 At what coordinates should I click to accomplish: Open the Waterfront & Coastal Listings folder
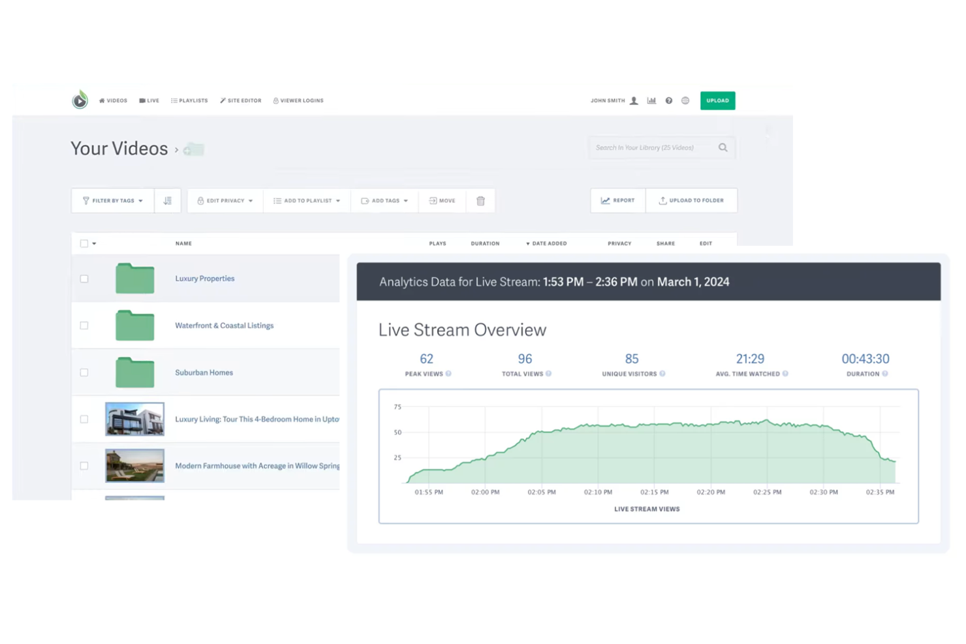[224, 325]
